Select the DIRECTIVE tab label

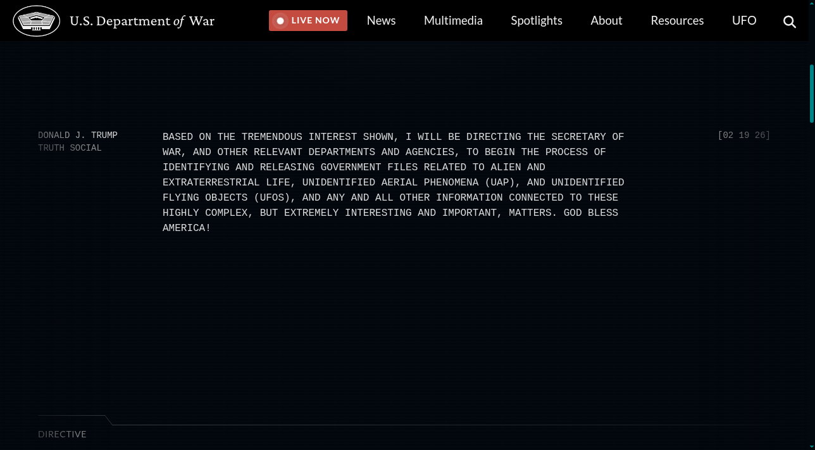pos(62,434)
